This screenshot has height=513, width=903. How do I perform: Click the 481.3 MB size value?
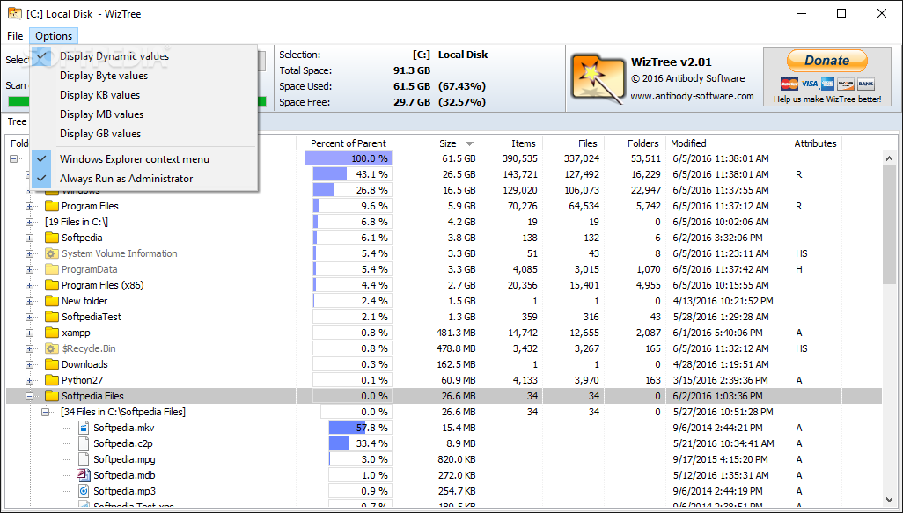[x=456, y=333]
